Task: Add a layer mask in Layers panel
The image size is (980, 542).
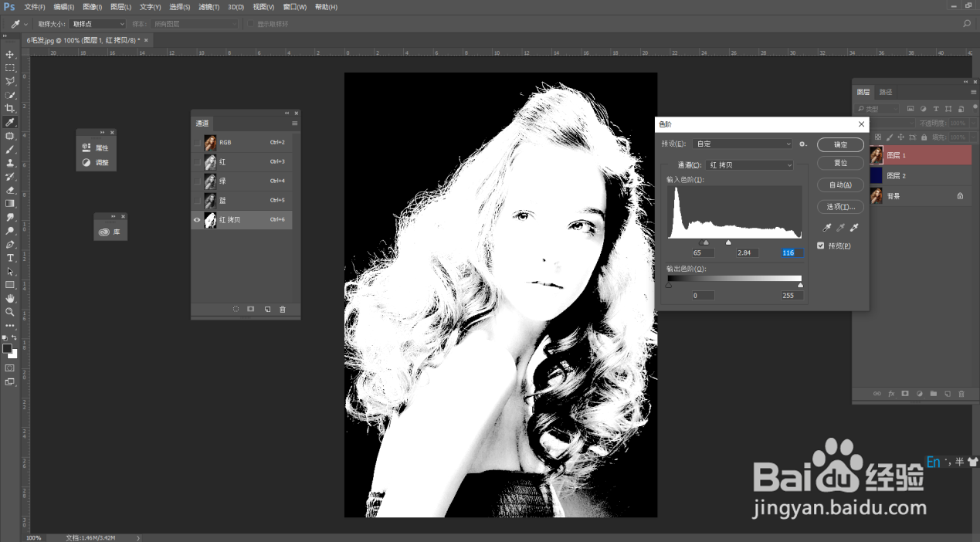Action: pos(905,394)
